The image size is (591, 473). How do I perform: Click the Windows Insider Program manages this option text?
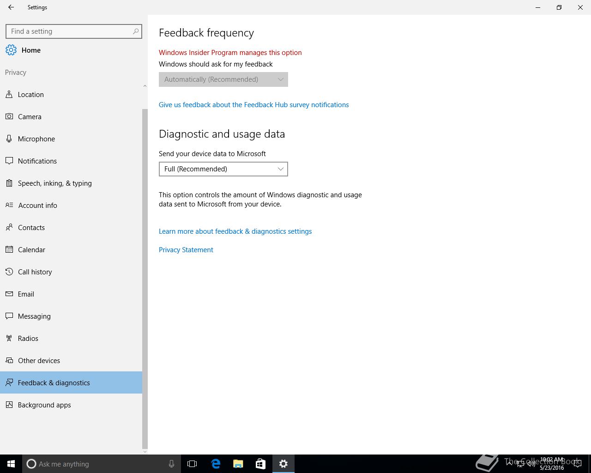click(230, 53)
